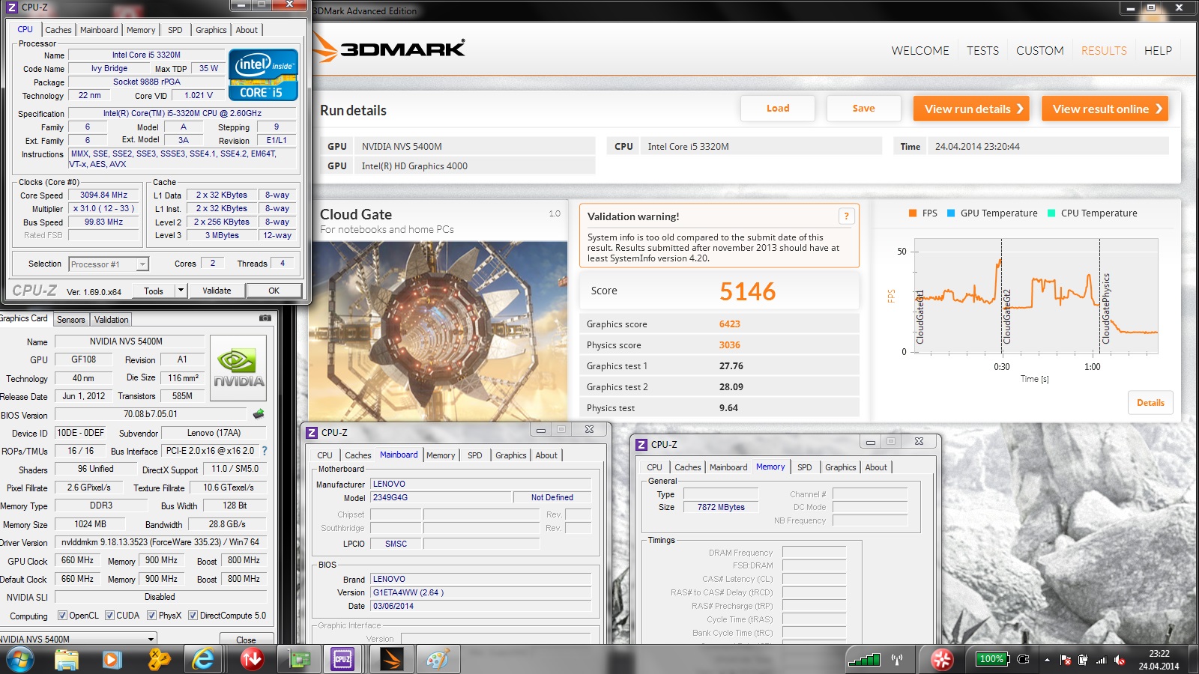Open Graphics tab in the Mainboard CPU-Z window
The image size is (1199, 674).
511,455
